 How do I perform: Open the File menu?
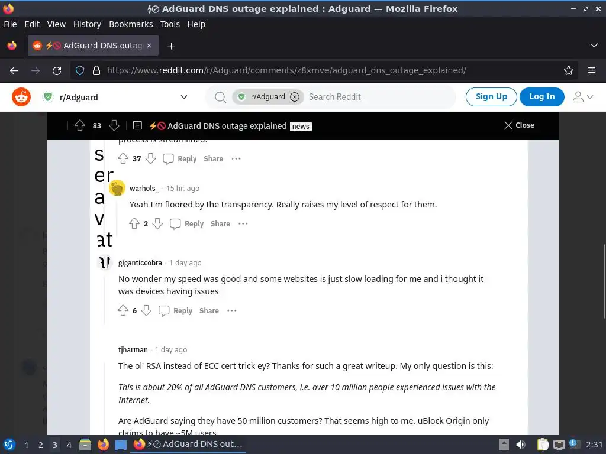[10, 24]
